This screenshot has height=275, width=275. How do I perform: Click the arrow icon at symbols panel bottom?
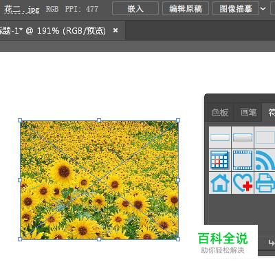(272, 243)
